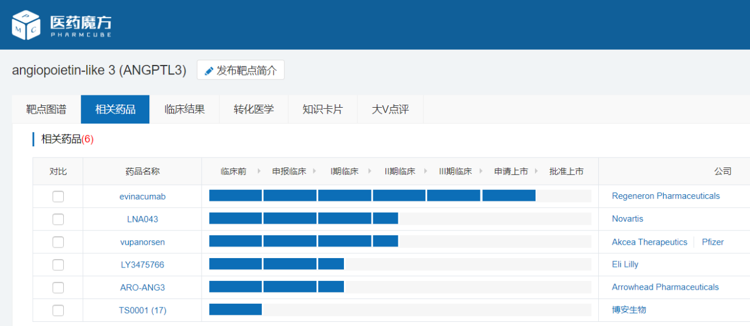
Task: Open the evinacumab drug link
Action: 142,197
